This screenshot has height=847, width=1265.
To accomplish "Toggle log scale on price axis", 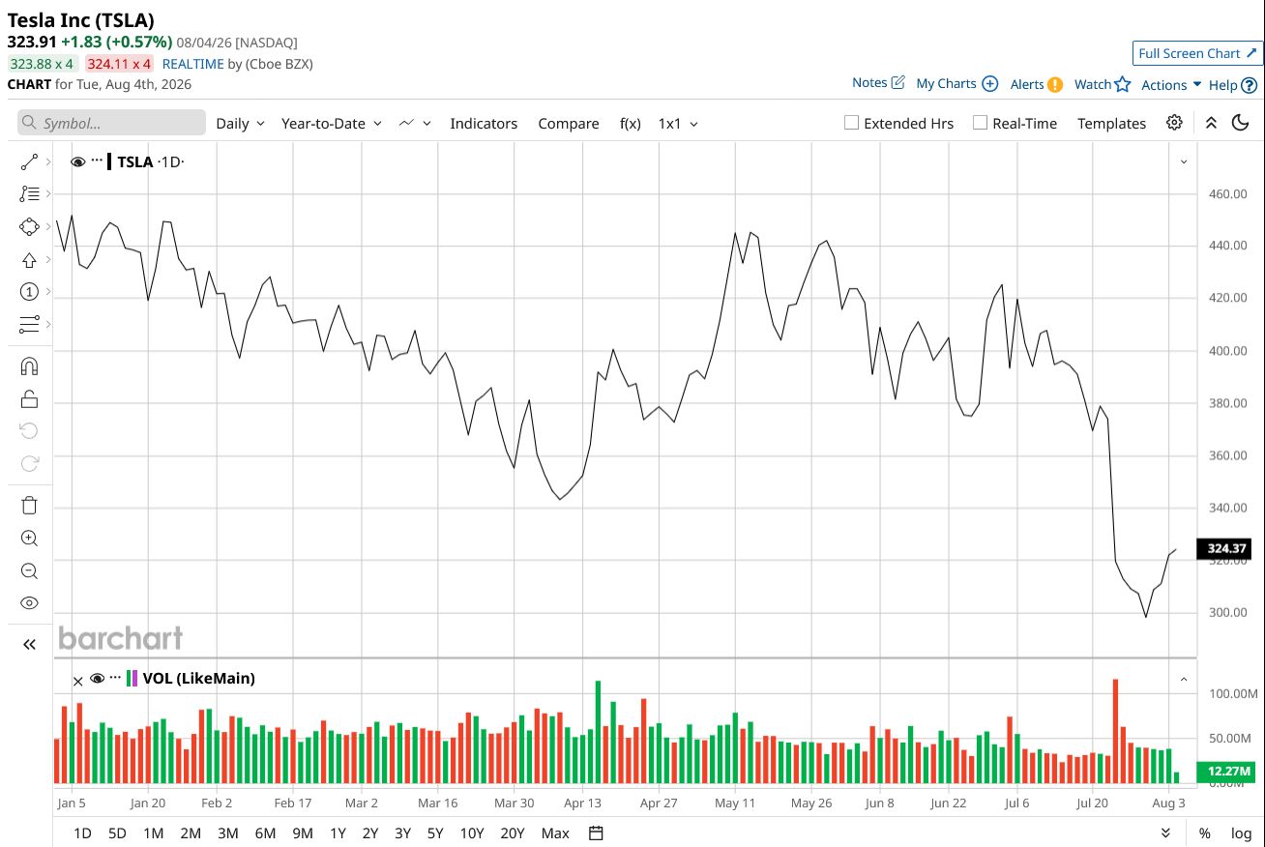I will (x=1241, y=832).
